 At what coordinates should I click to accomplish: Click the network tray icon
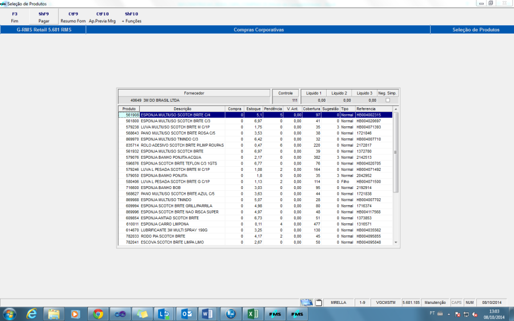coord(466,315)
